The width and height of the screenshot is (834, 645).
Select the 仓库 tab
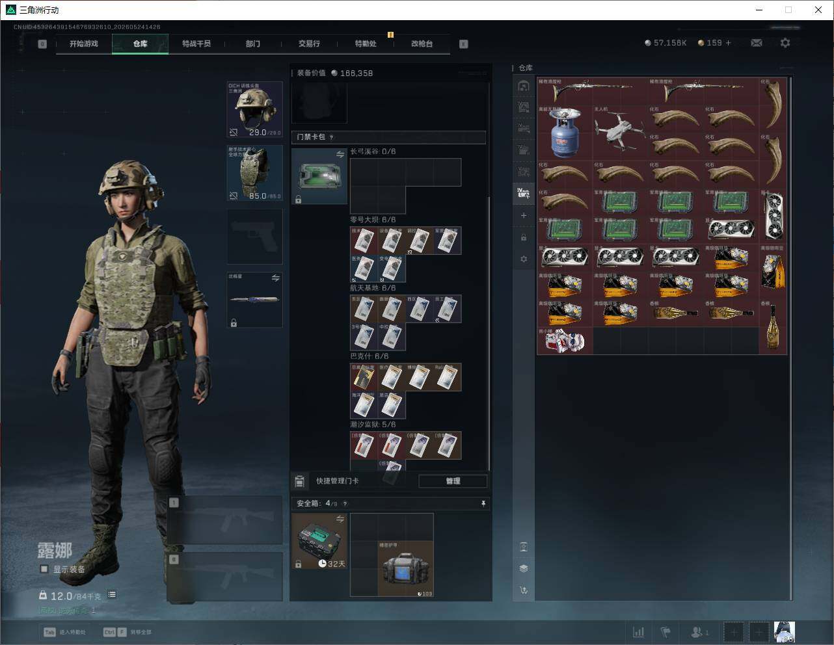click(140, 44)
